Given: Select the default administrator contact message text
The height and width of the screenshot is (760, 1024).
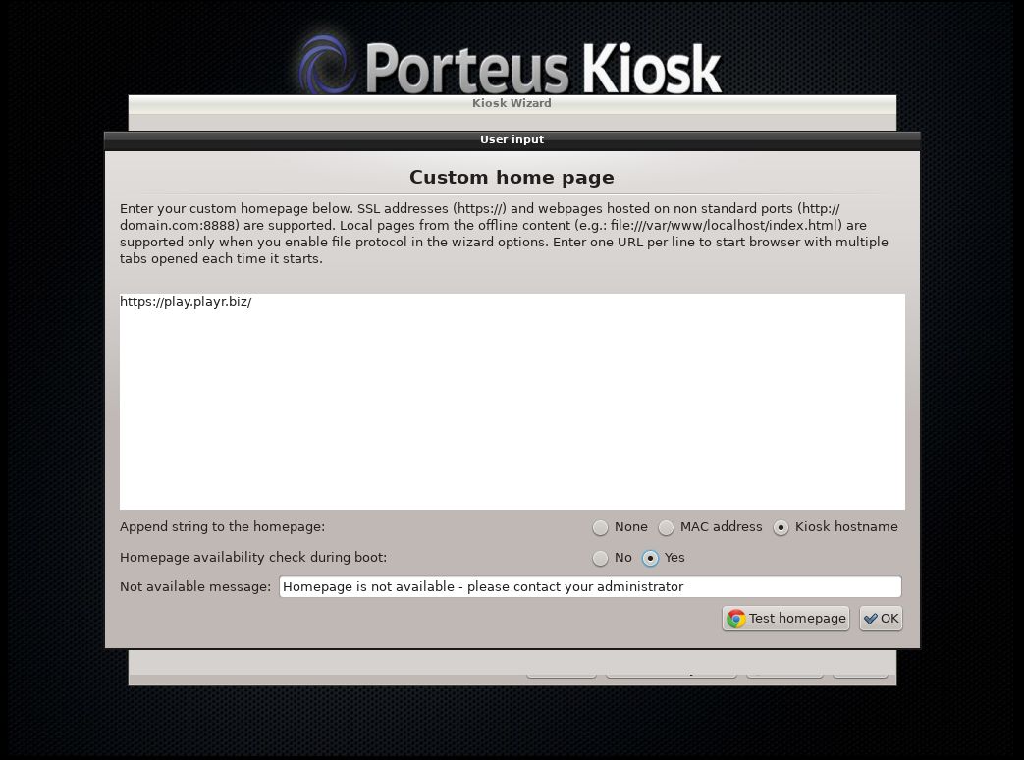Looking at the screenshot, I should 482,586.
